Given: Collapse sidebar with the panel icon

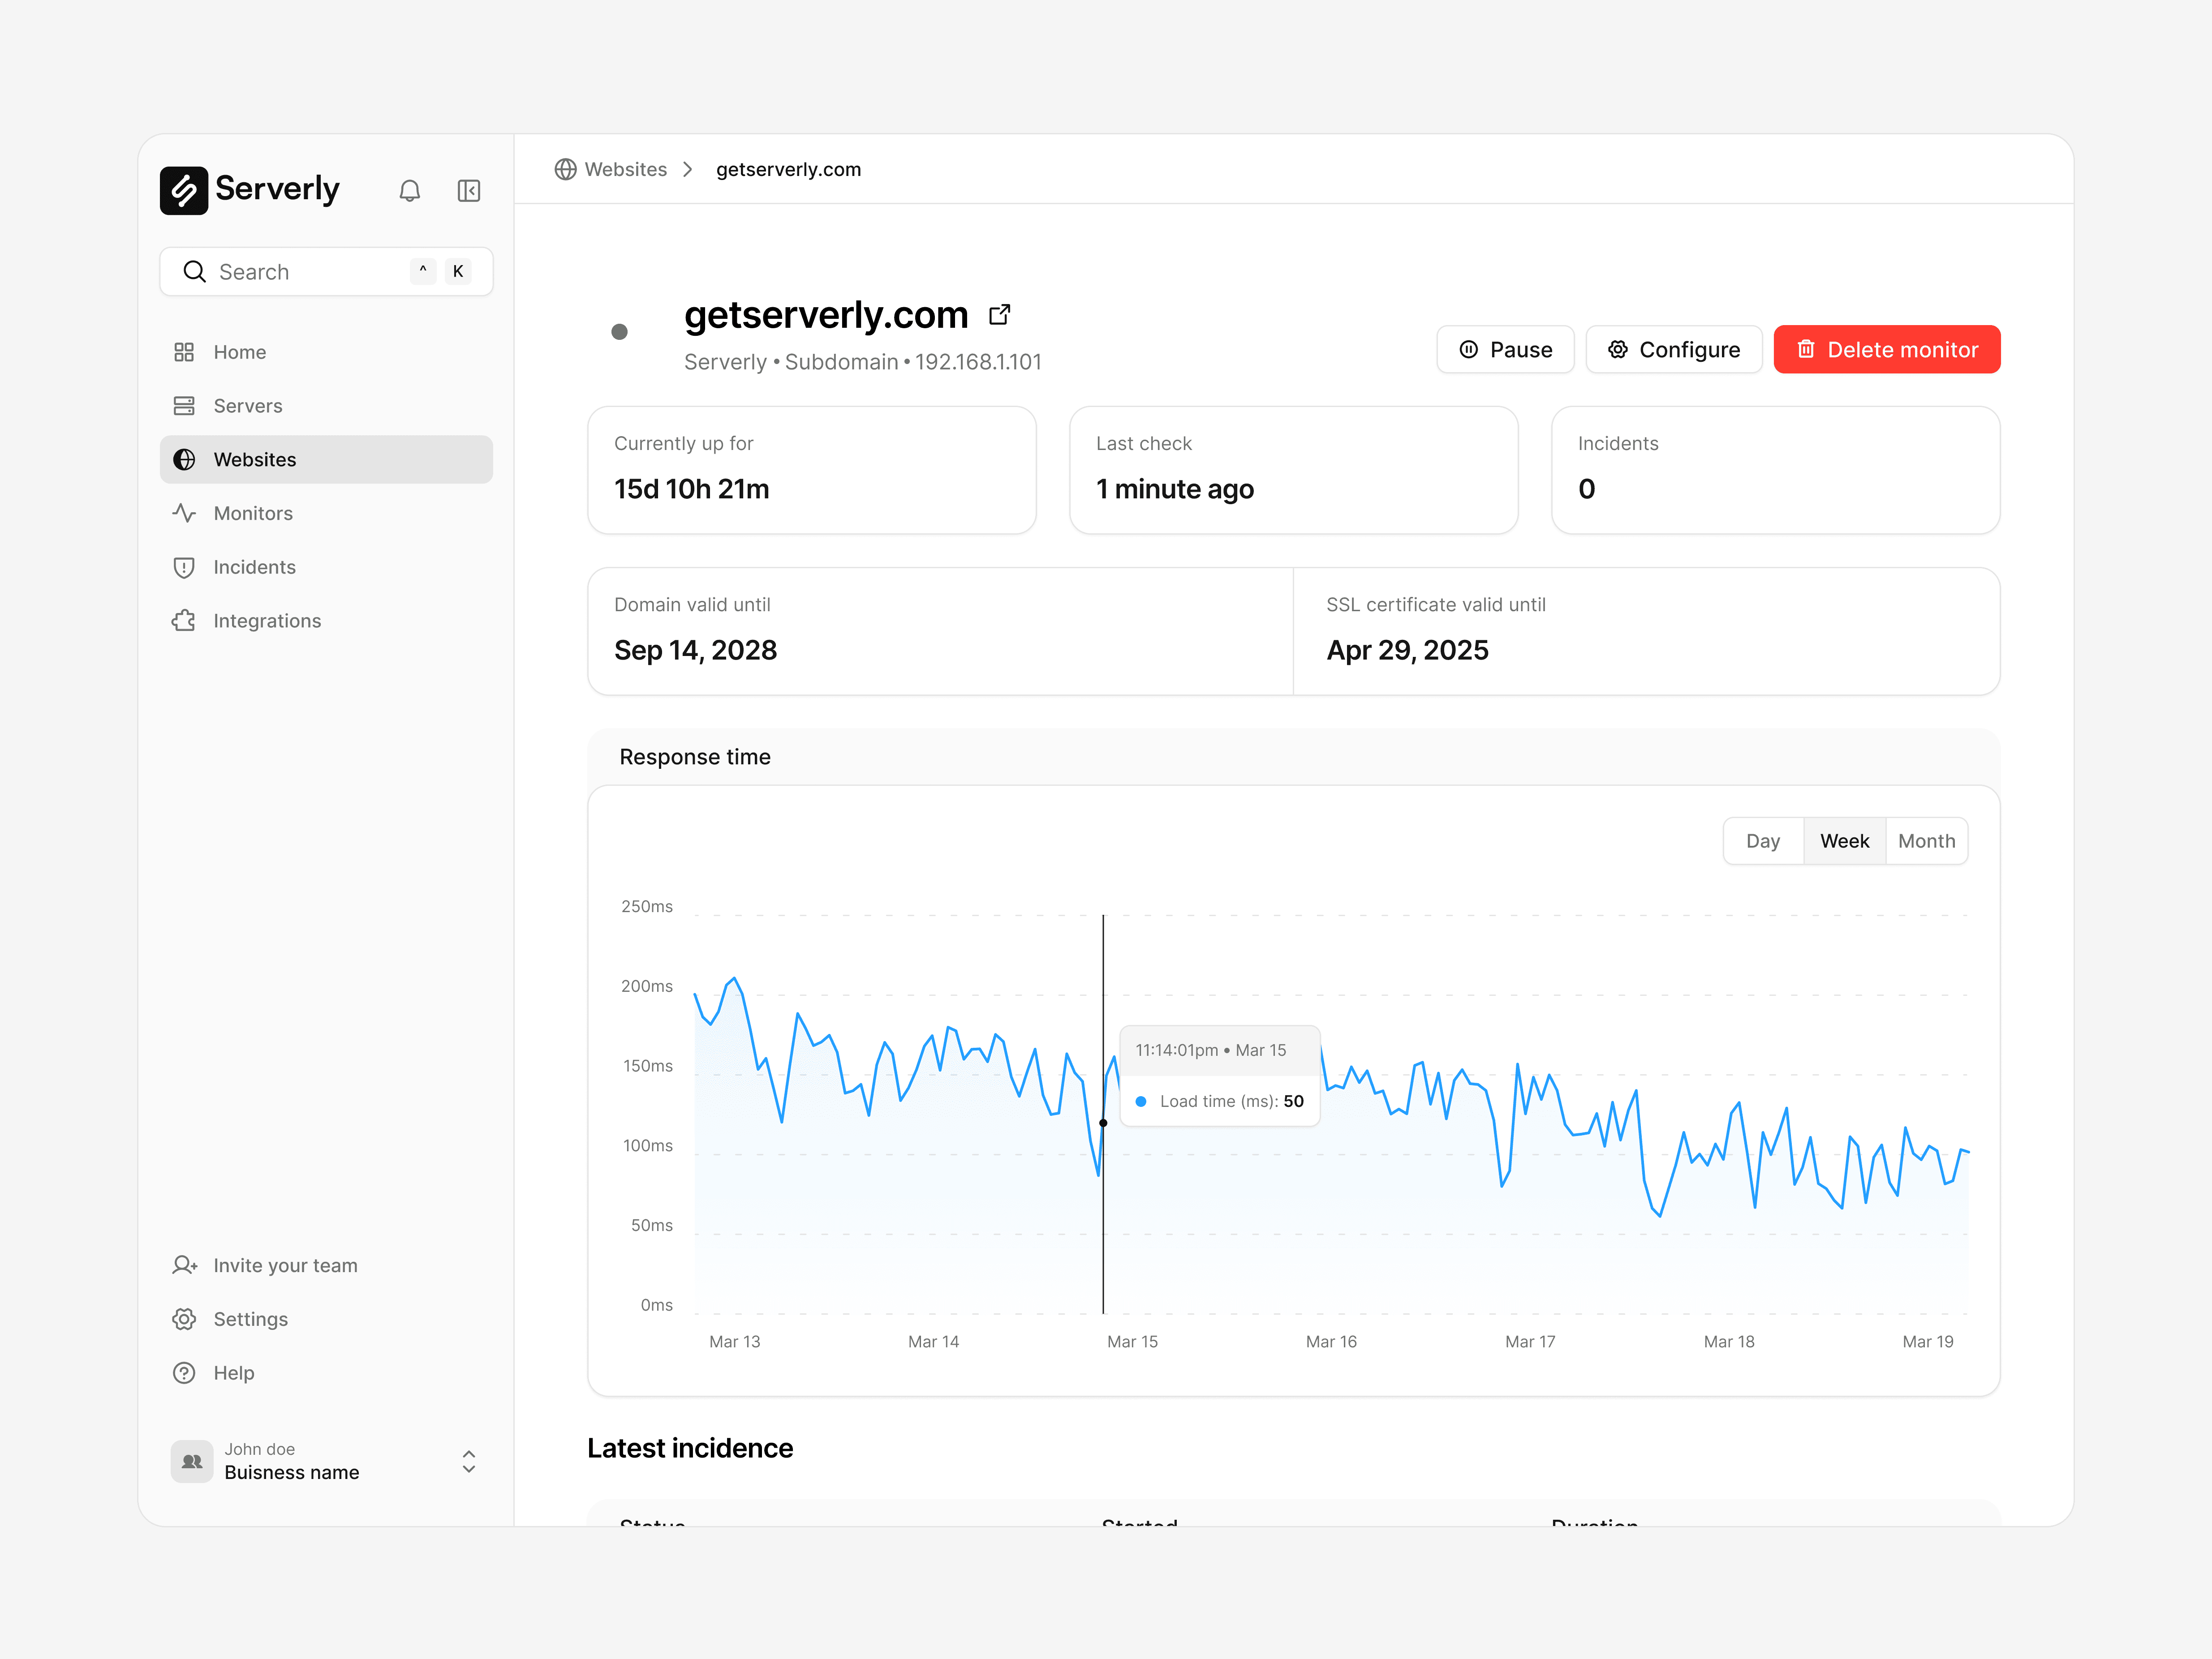Looking at the screenshot, I should (x=468, y=191).
